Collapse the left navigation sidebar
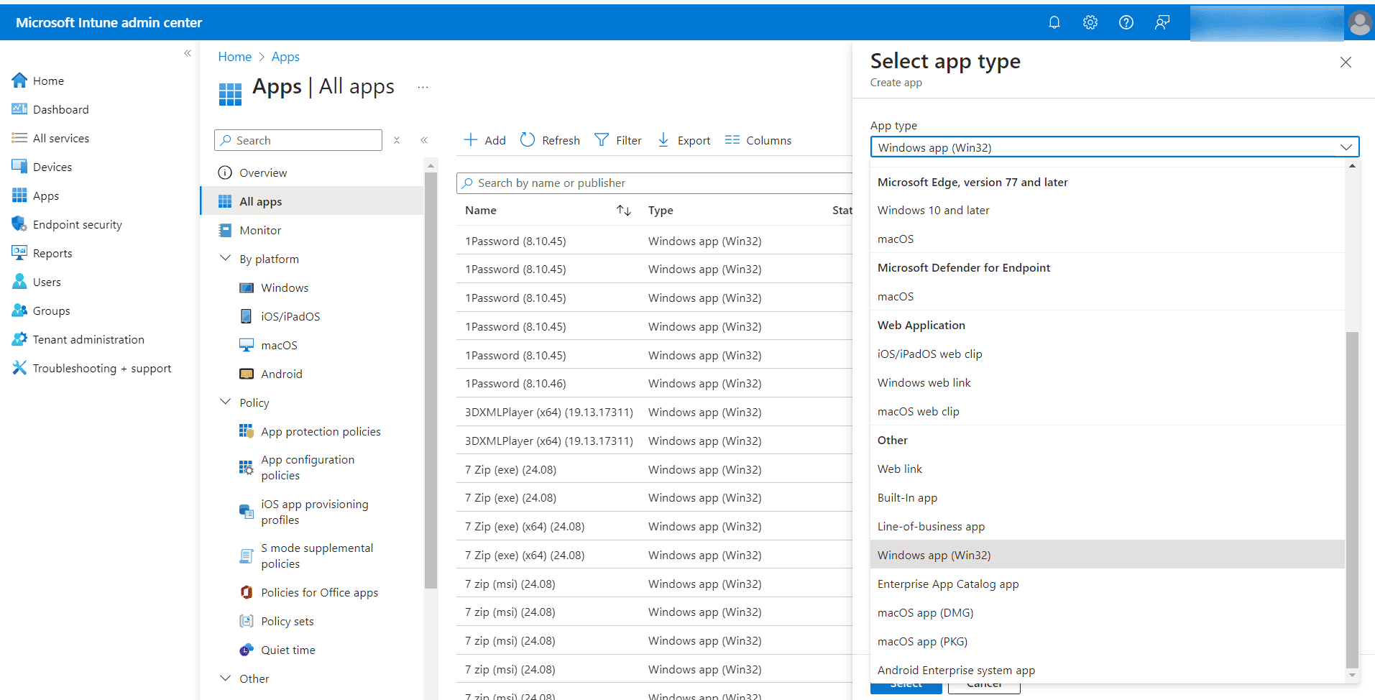 tap(188, 53)
